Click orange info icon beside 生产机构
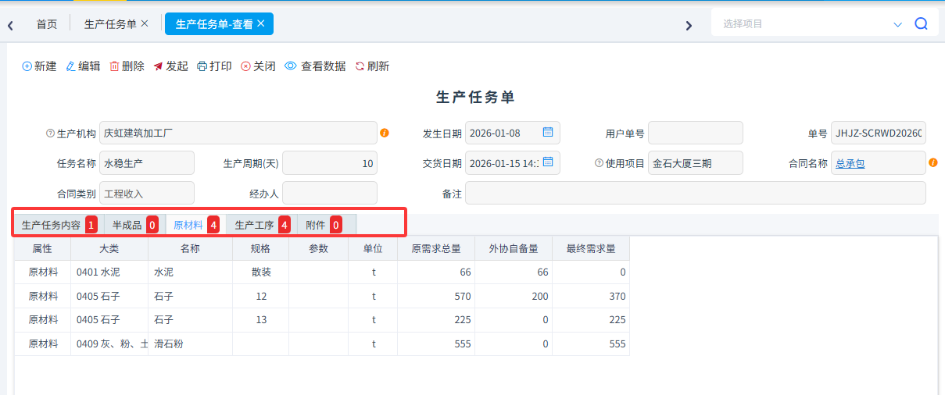 (x=385, y=133)
